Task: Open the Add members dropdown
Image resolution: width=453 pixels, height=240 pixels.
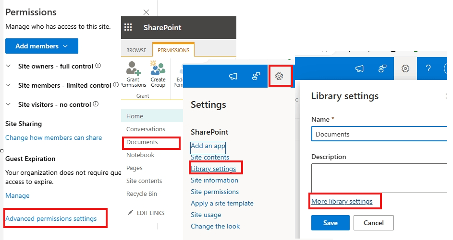Action: point(42,46)
